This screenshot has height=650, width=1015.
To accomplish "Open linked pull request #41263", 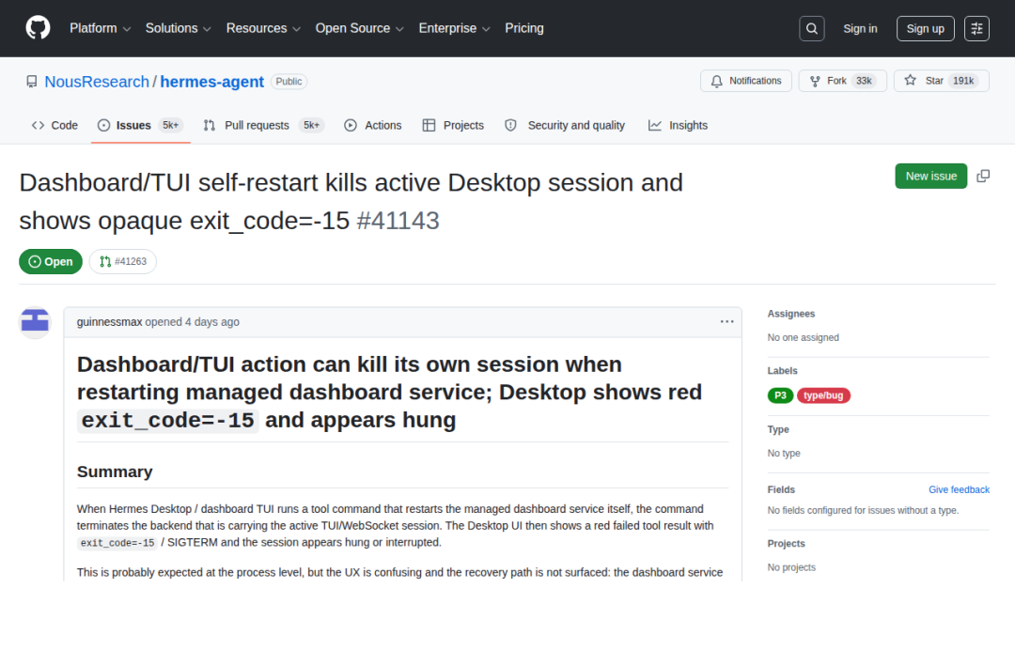I will click(123, 261).
